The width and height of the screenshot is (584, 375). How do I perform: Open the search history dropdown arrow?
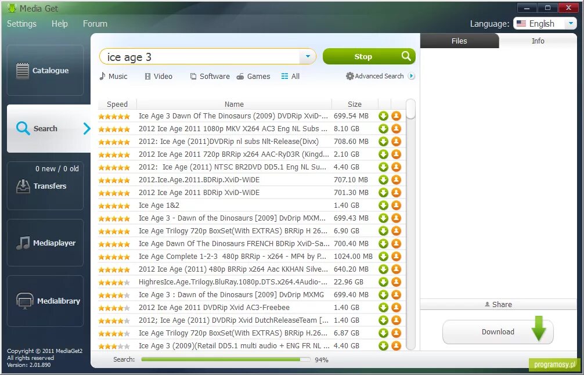pyautogui.click(x=308, y=57)
